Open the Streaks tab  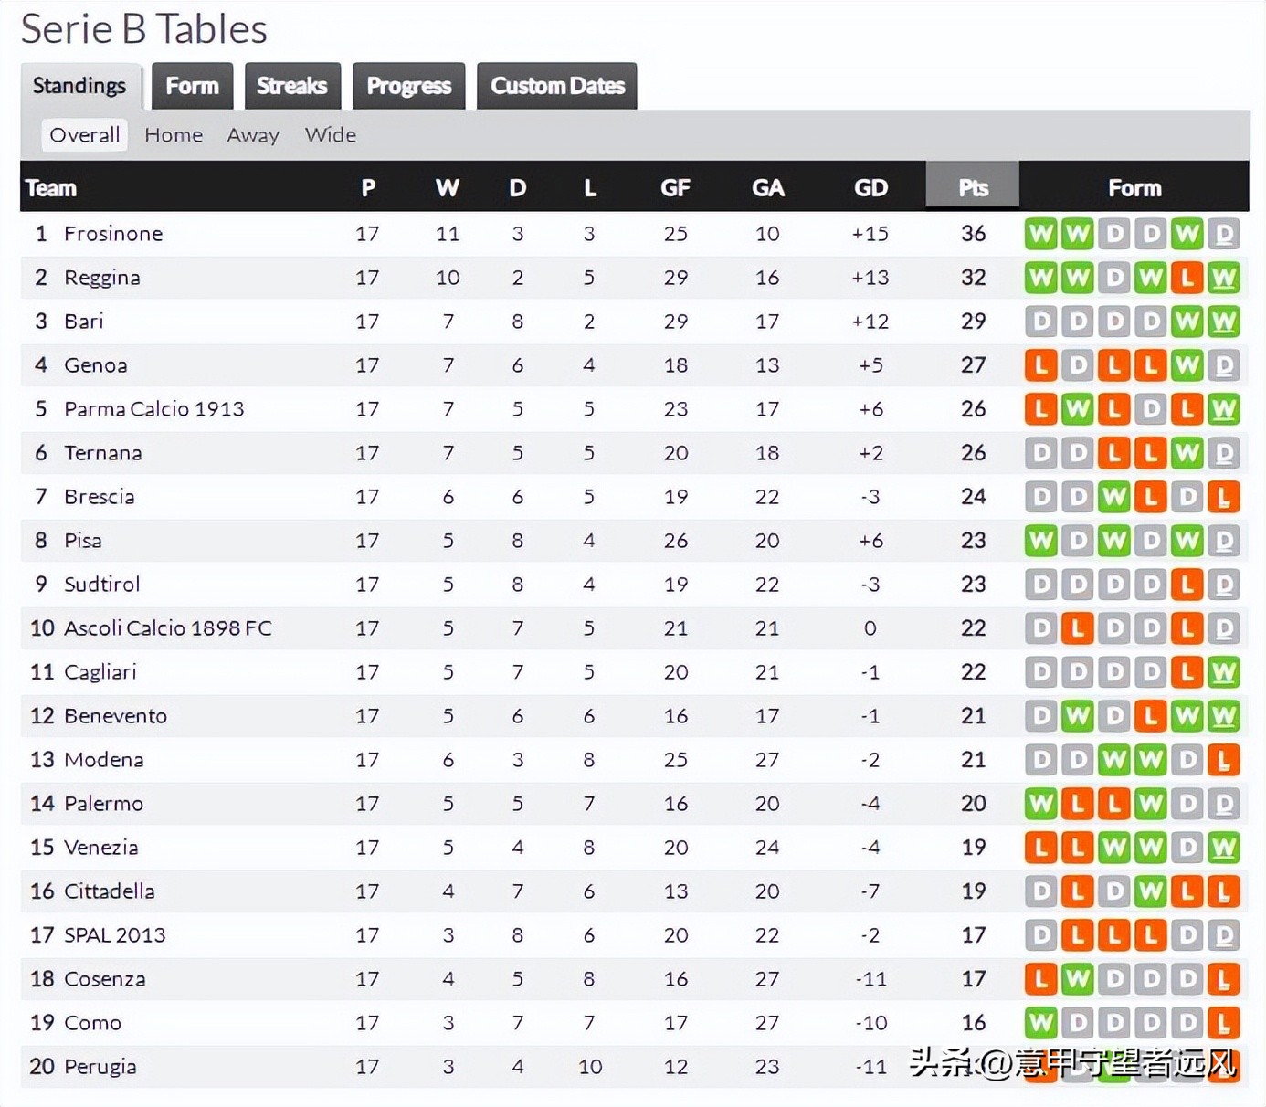coord(291,86)
